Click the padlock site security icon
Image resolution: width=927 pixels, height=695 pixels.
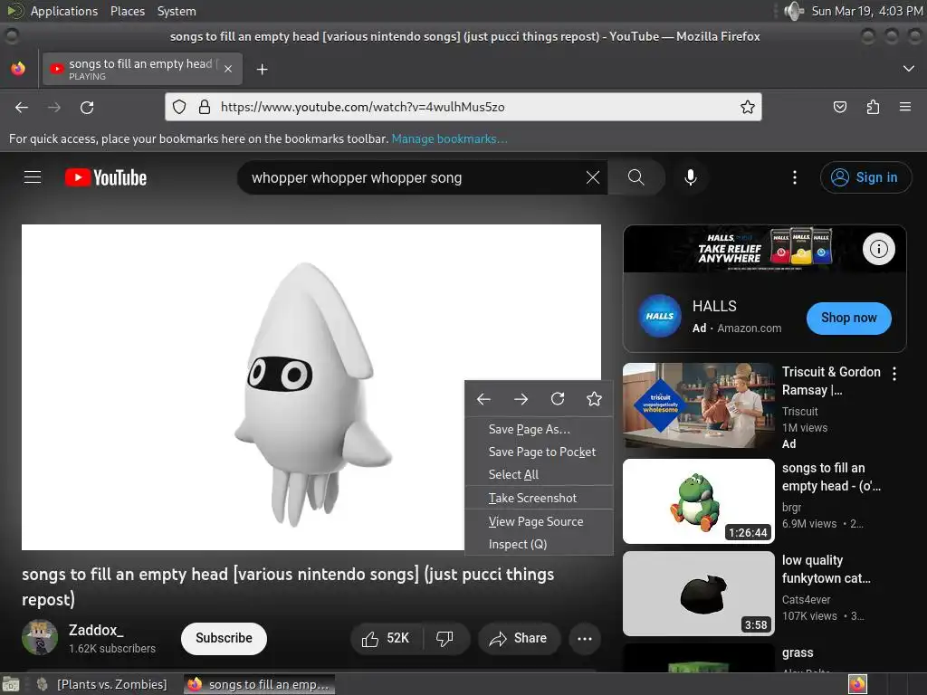click(x=205, y=107)
